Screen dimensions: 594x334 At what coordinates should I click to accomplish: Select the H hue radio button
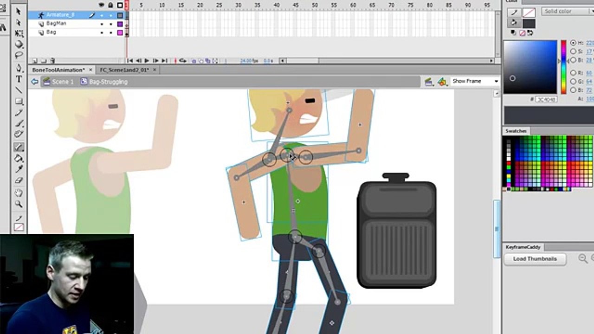[x=573, y=43]
